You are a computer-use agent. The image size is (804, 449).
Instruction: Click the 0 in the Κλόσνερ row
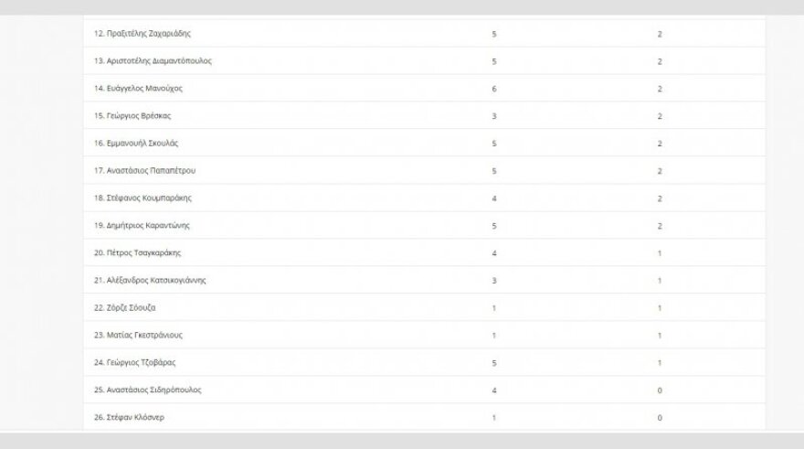click(660, 418)
